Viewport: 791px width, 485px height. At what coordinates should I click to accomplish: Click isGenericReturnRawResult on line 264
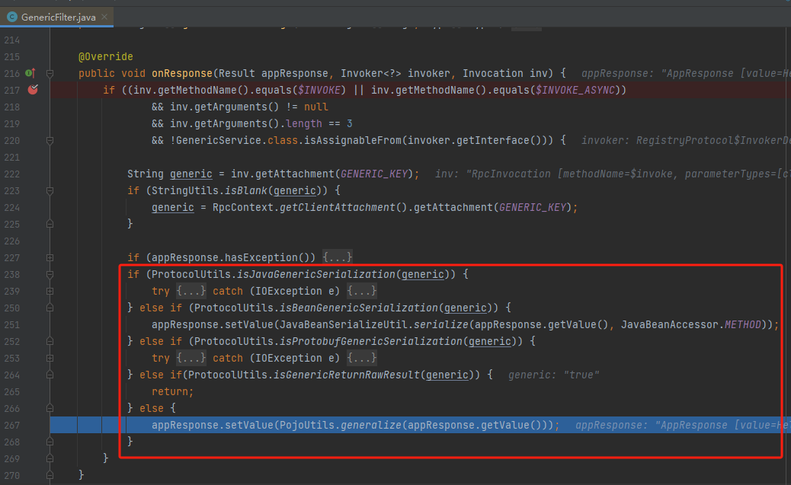(x=347, y=375)
